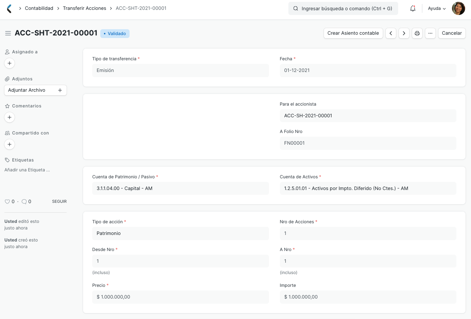Click the document title ACC-SHT-2021-00001 heading
The height and width of the screenshot is (319, 471).
[x=56, y=33]
